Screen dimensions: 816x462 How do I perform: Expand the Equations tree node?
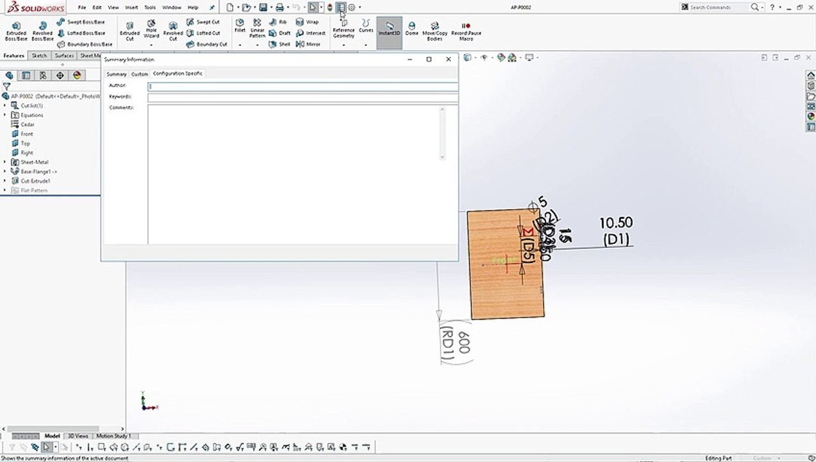click(x=5, y=115)
